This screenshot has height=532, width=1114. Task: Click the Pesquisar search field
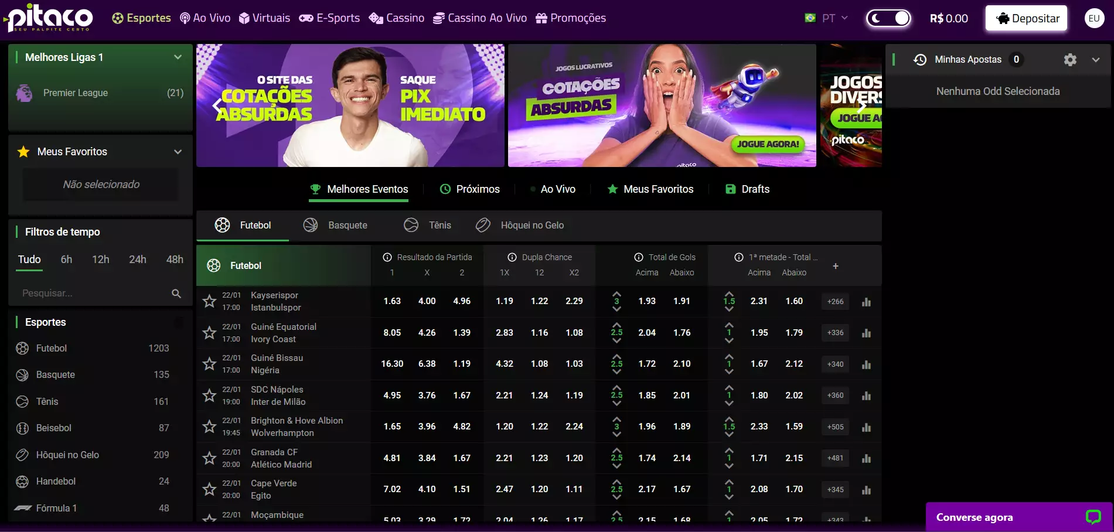(94, 294)
